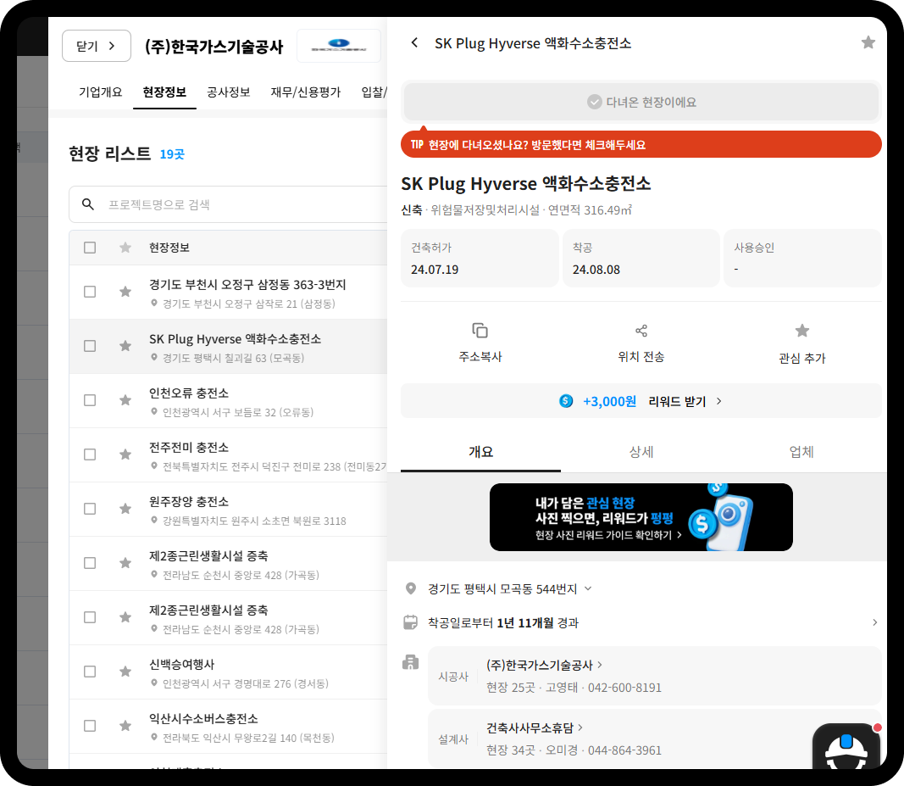Select the 개요 tab

point(481,452)
